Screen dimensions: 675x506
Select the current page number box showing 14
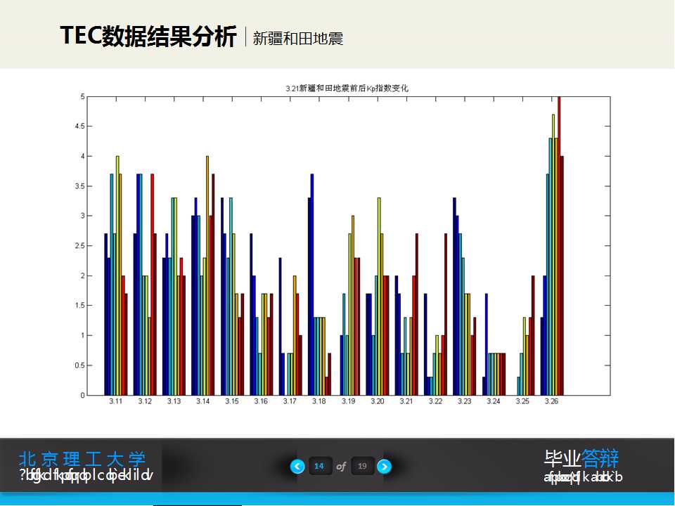coord(321,466)
